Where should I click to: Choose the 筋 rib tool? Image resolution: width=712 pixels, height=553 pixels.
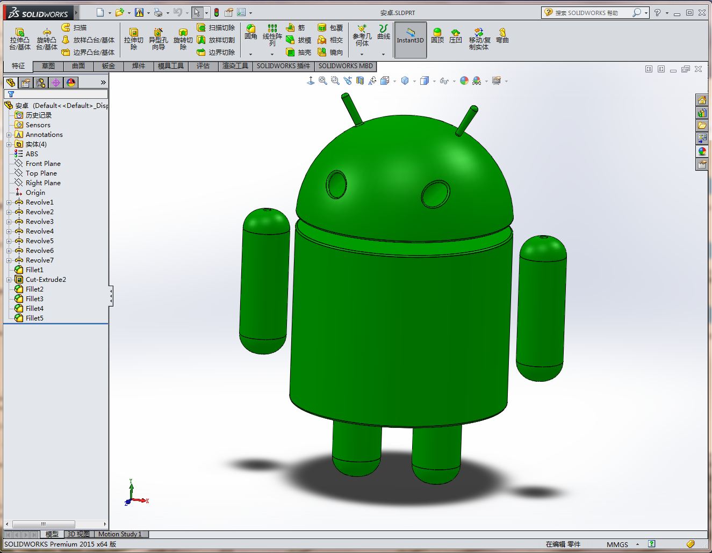(296, 27)
